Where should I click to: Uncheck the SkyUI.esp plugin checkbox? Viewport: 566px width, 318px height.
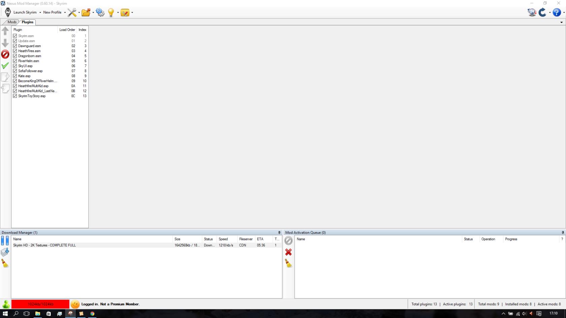[15, 66]
